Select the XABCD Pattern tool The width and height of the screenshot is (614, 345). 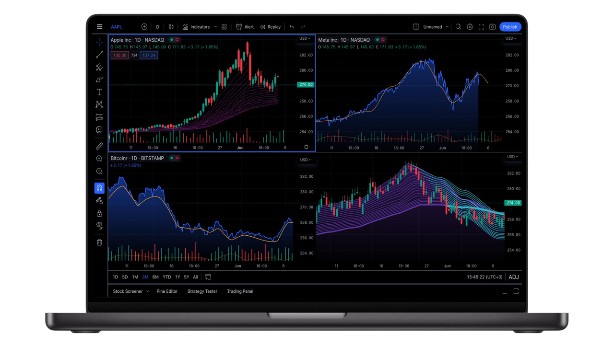(99, 104)
